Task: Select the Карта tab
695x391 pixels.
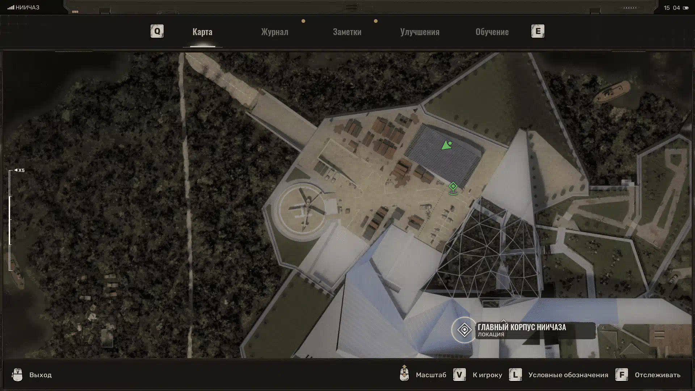Action: 202,32
